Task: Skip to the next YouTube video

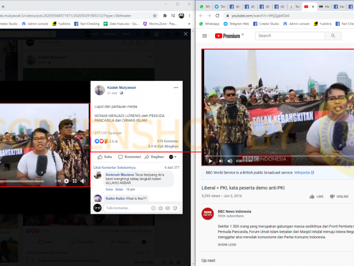Action: [220, 161]
